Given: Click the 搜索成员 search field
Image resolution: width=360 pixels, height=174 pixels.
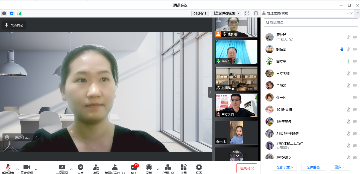Looking at the screenshot, I should 311,22.
